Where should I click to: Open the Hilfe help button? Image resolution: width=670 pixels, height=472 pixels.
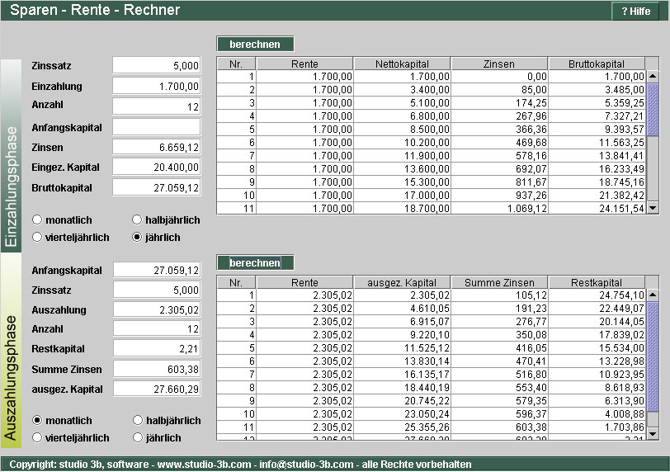[x=636, y=12]
